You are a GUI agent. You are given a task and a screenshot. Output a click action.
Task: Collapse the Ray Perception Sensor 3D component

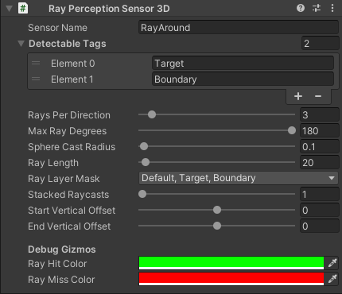click(10, 9)
